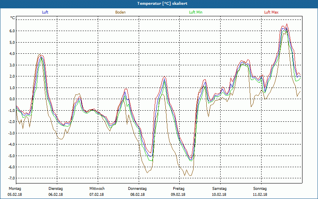Viewport: 318px width, 199px height.
Task: Click the blue 'Luft' legend label
Action: click(45, 12)
